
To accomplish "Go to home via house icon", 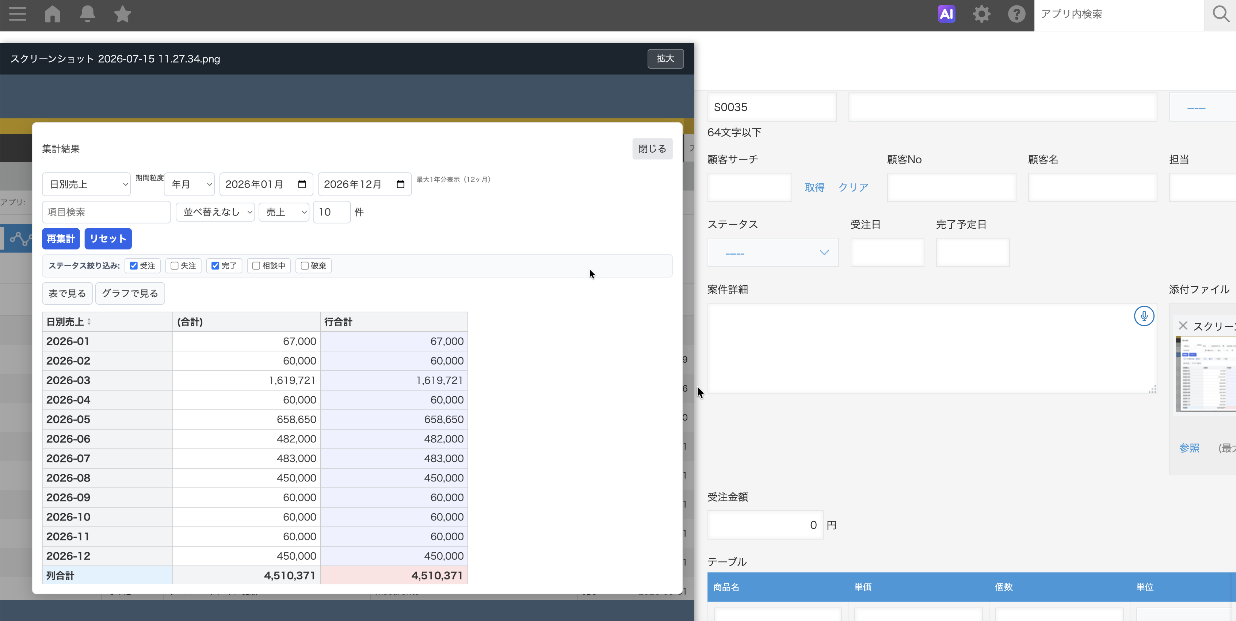I will [x=52, y=14].
